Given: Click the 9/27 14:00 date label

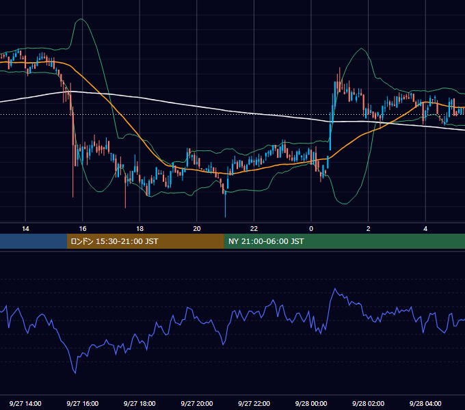Looking at the screenshot, I should tap(25, 403).
